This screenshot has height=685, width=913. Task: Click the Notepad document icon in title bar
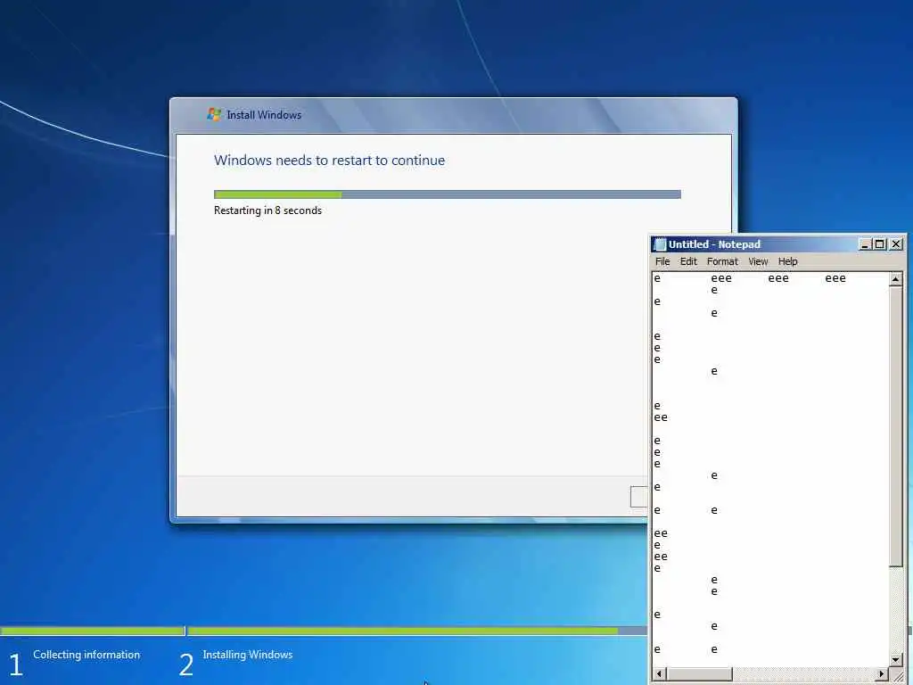(660, 244)
